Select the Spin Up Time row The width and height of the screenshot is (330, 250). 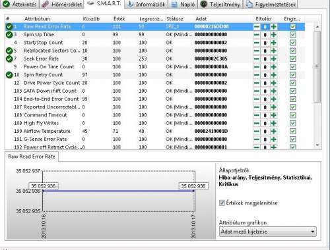[x=155, y=35]
